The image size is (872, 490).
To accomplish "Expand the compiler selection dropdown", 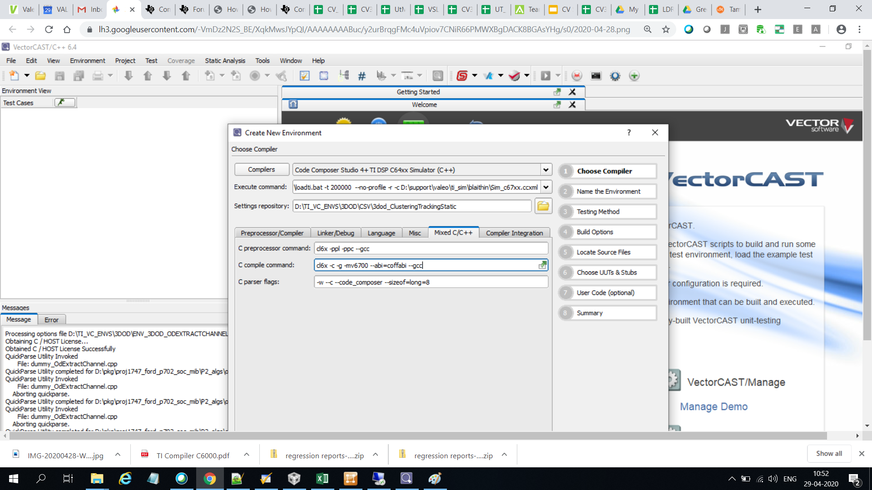I will pyautogui.click(x=546, y=170).
